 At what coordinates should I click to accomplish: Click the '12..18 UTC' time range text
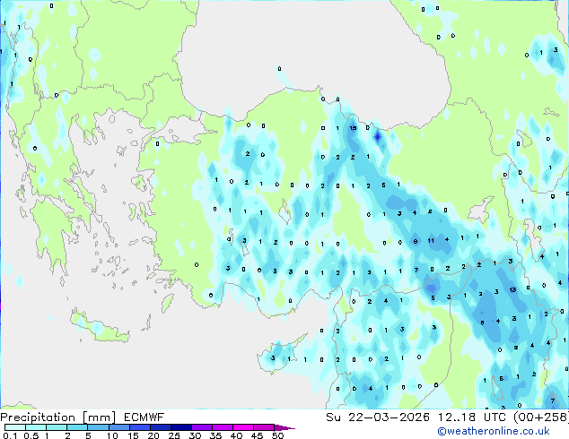(472, 417)
